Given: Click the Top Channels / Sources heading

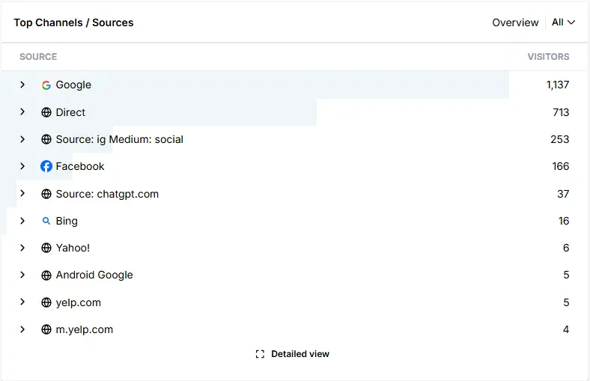Looking at the screenshot, I should click(x=73, y=22).
